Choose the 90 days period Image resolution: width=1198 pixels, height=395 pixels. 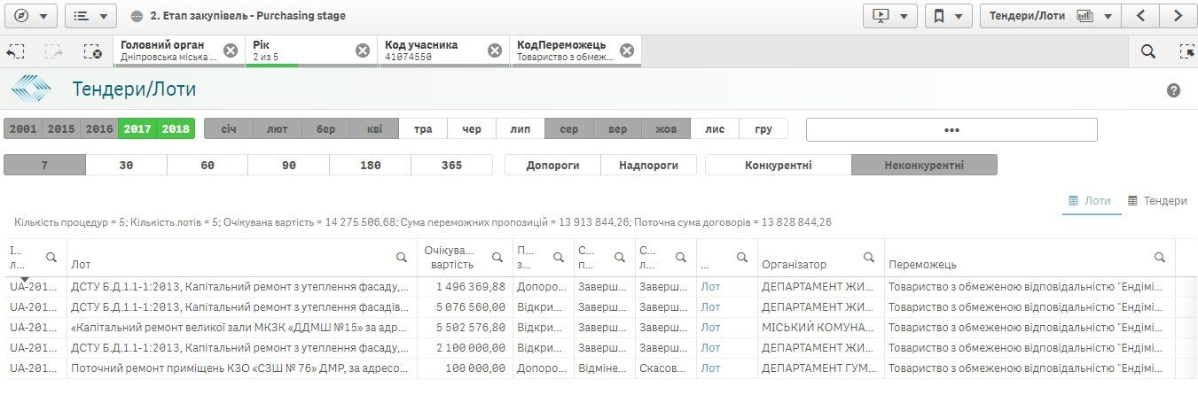tap(289, 165)
